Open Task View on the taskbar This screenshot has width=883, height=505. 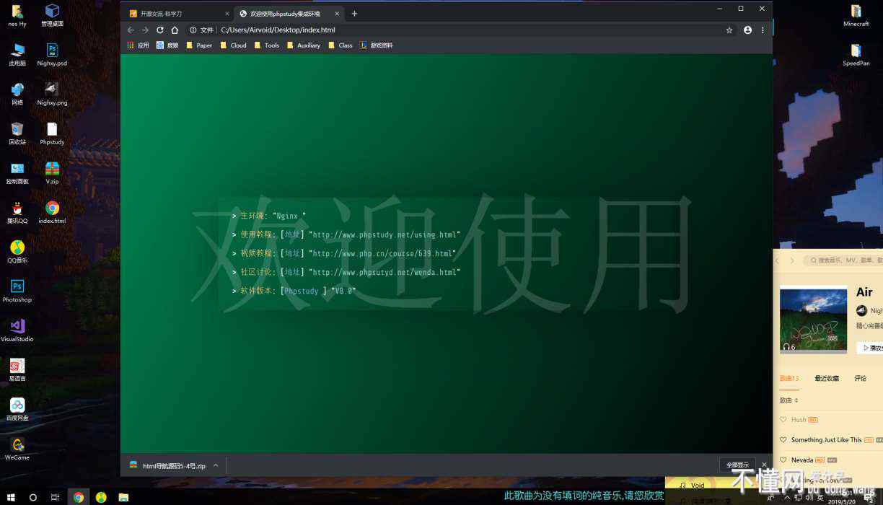pos(55,497)
